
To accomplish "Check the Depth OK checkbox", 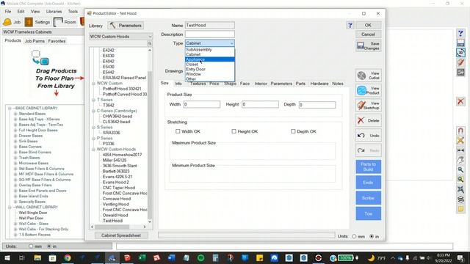I will (293, 131).
